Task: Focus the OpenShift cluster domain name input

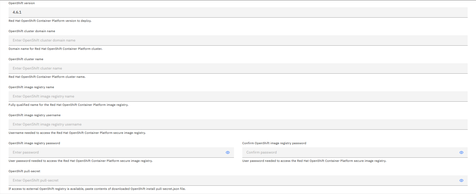Action: click(x=238, y=40)
